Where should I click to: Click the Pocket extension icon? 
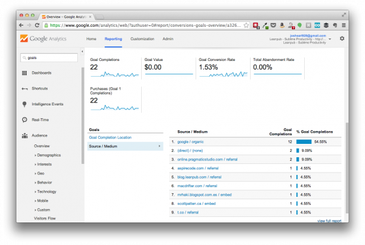pyautogui.click(x=273, y=25)
